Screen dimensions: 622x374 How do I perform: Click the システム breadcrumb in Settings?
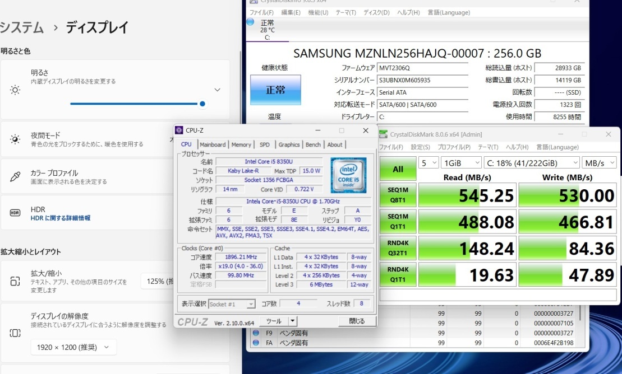(21, 27)
